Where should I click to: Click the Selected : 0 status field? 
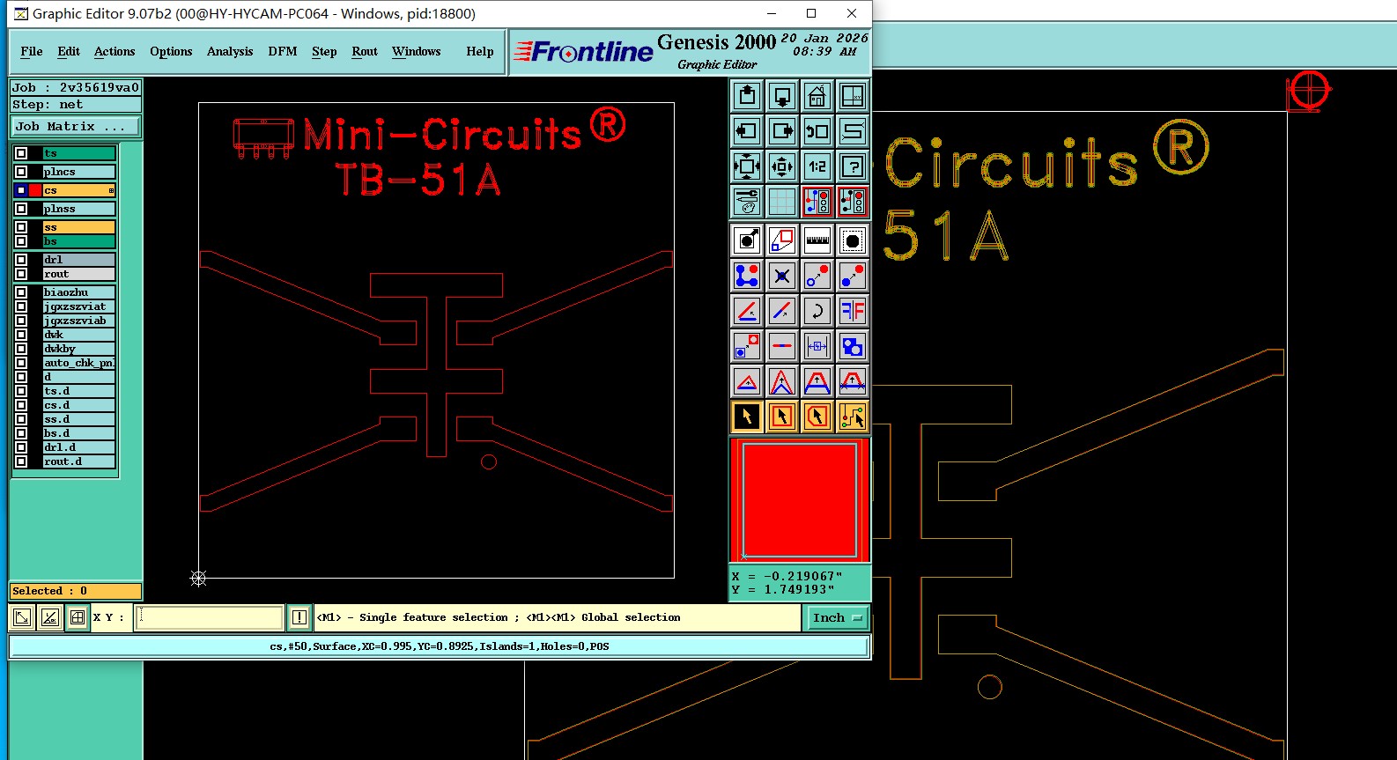(x=76, y=591)
